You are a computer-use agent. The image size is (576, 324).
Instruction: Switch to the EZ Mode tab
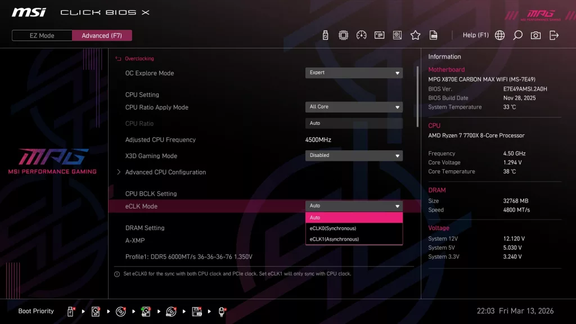tap(41, 35)
